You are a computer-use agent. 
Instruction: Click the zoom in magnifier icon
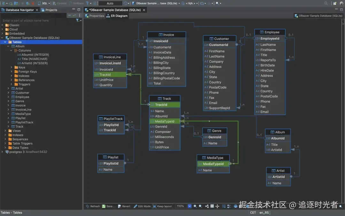195,206
